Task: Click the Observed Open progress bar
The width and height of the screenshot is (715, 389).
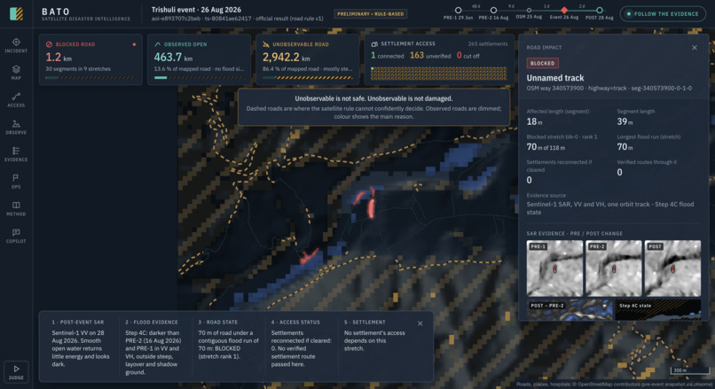Action: click(x=199, y=78)
